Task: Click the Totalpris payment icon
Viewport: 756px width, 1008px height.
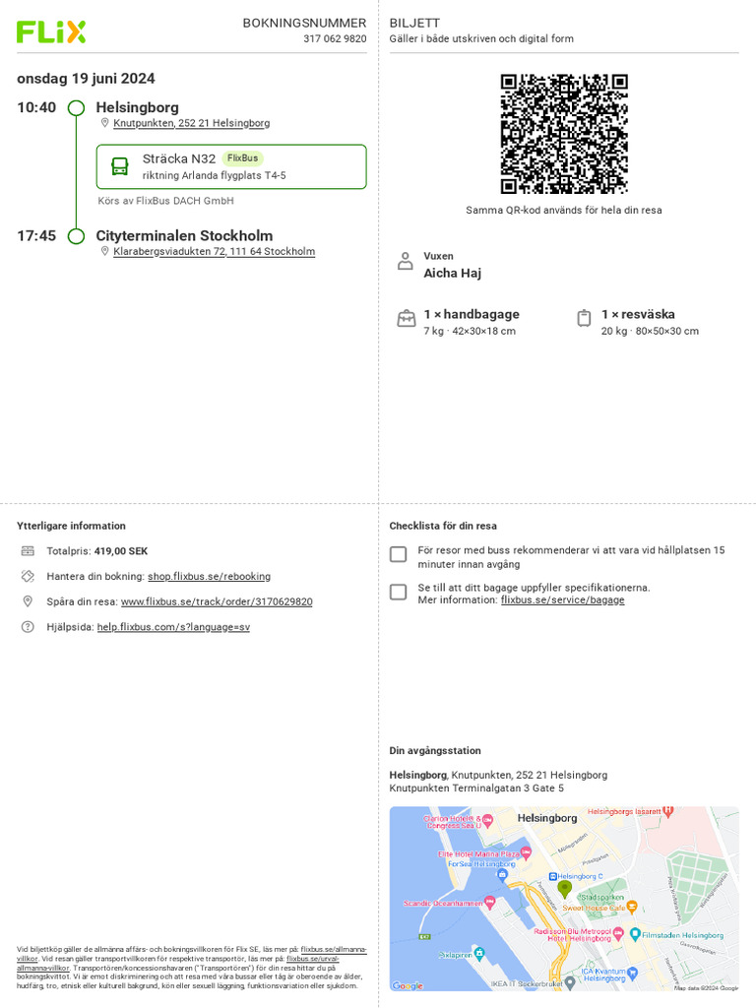Action: tap(28, 551)
